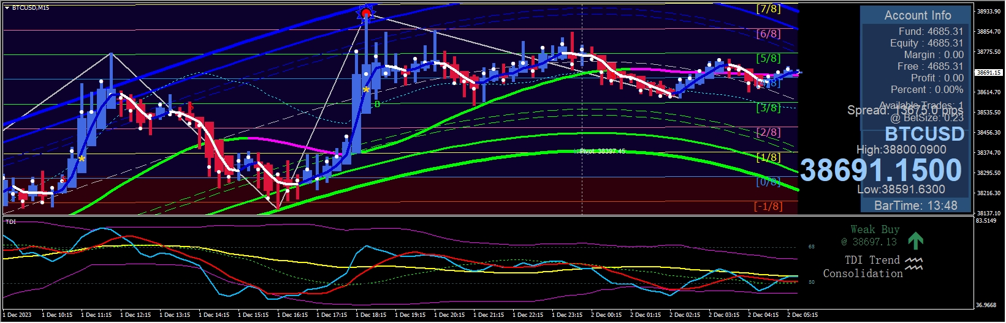Click the Pivot: 38397.45 label

(x=602, y=151)
